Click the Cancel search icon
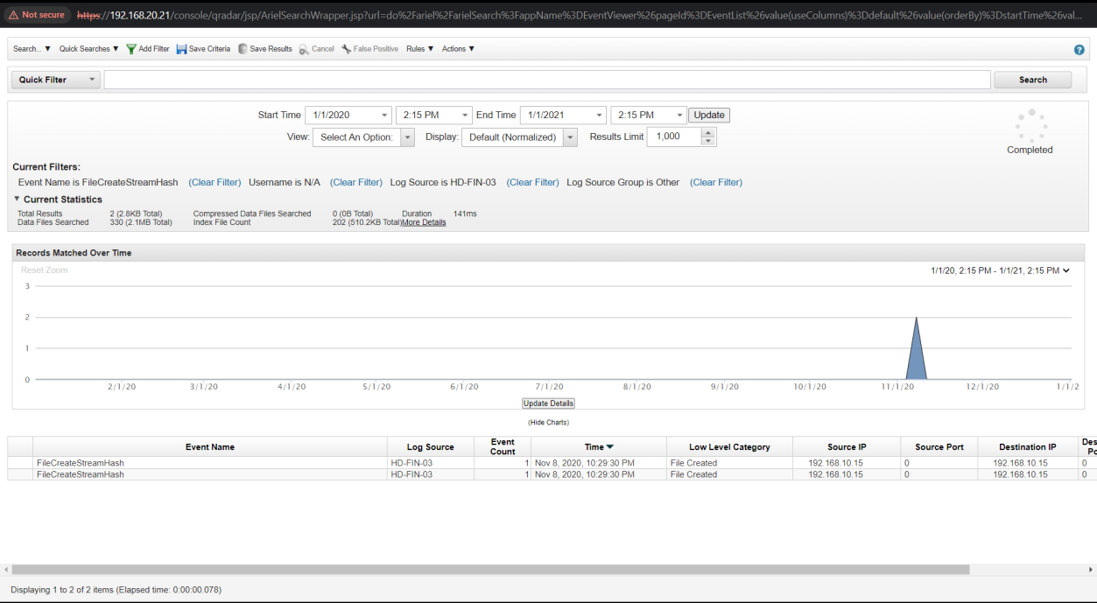Image resolution: width=1097 pixels, height=603 pixels. [304, 49]
